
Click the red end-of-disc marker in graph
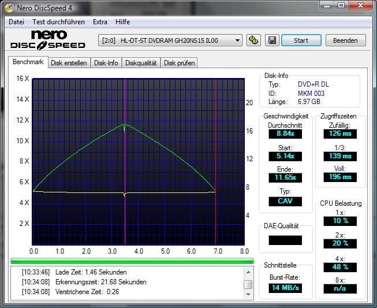point(216,161)
